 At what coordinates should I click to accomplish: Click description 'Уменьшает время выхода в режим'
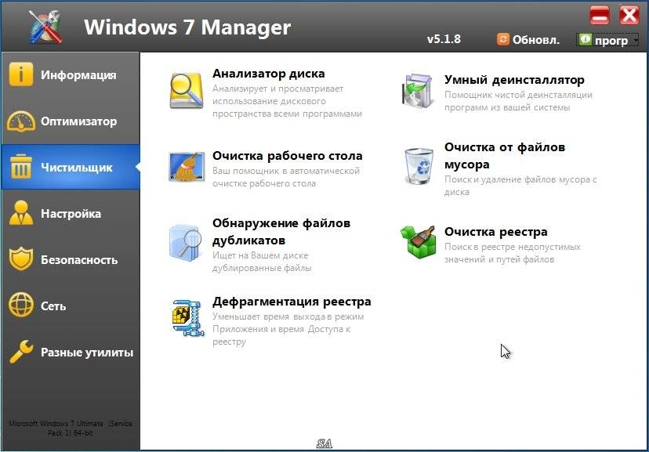[x=288, y=316]
